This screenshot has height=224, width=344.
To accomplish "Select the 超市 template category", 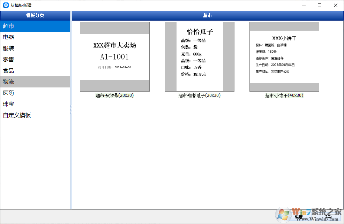I will (x=35, y=26).
